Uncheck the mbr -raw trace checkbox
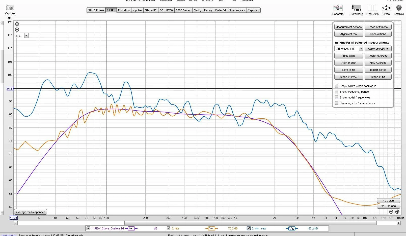 pyautogui.click(x=249, y=228)
